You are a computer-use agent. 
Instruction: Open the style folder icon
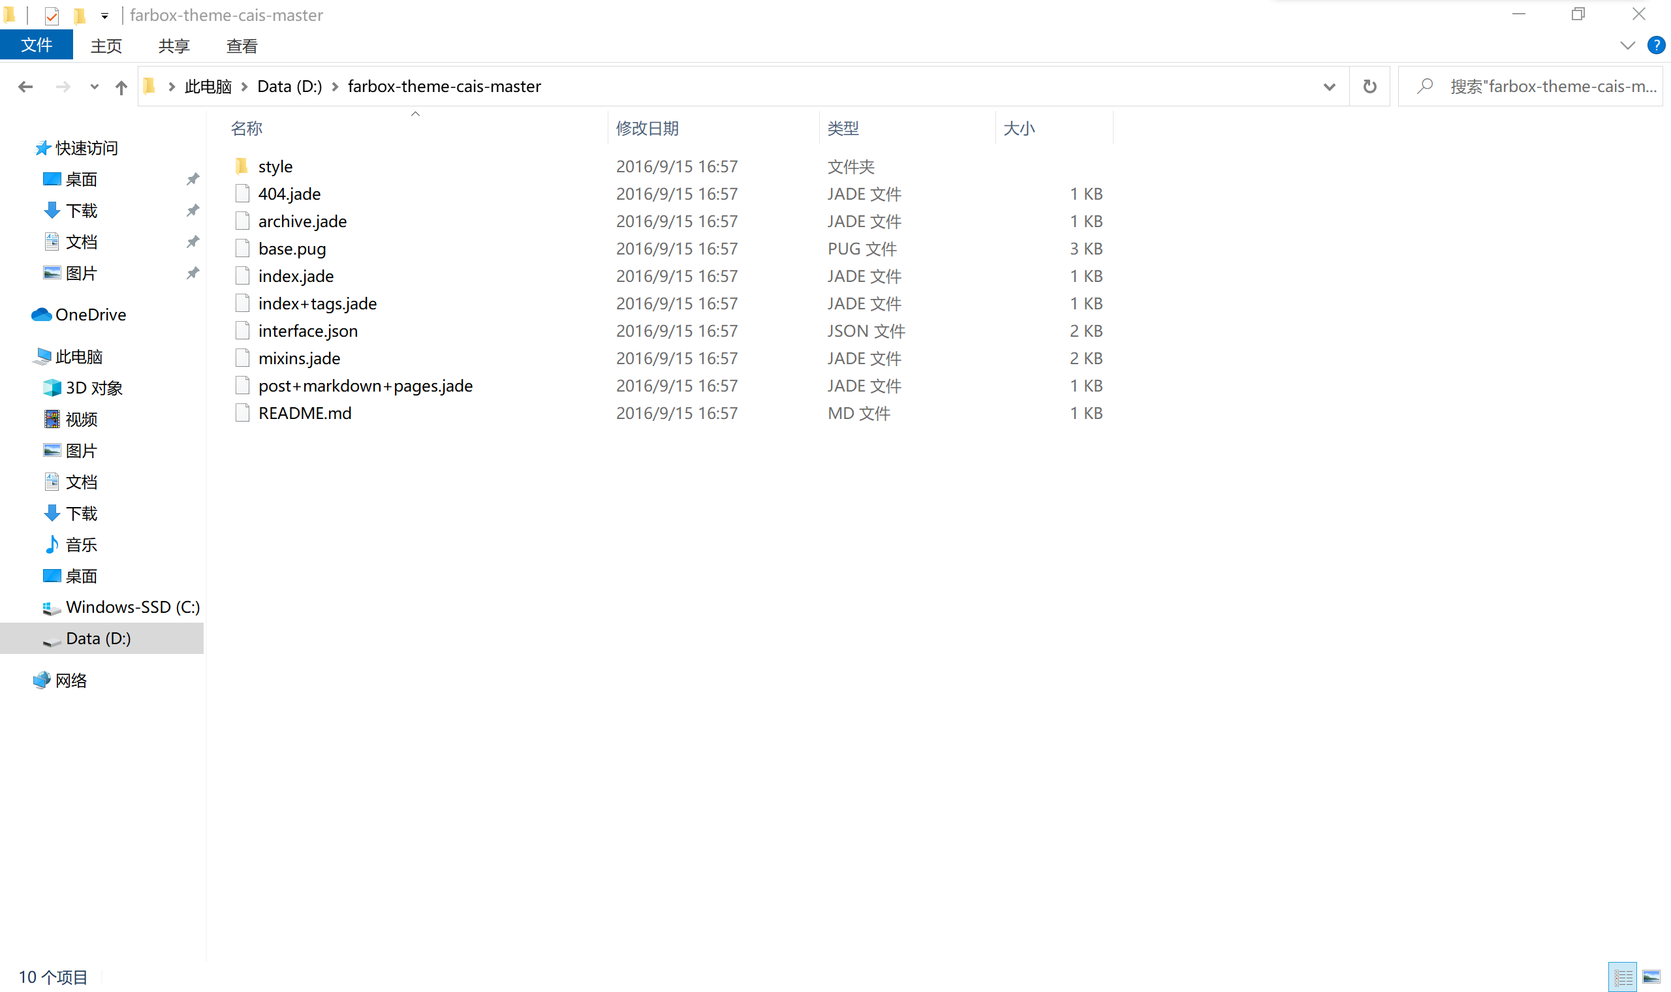[242, 166]
